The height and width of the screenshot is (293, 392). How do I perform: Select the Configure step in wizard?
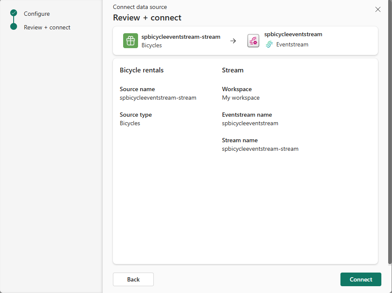click(x=37, y=14)
